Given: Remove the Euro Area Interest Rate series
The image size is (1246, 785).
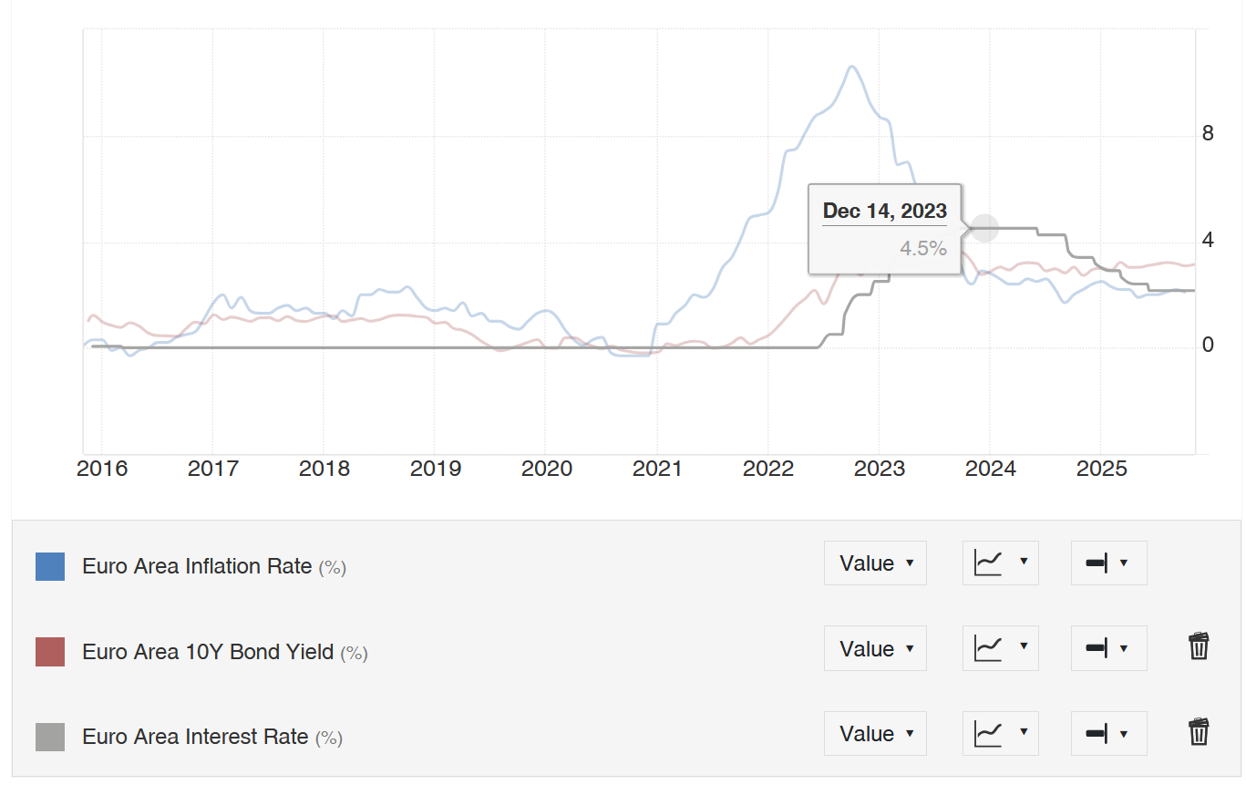Looking at the screenshot, I should pos(1199,732).
